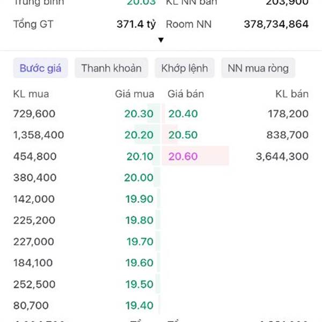The image size is (322, 322).
Task: Switch to Thanh khoản tab
Action: coord(111,68)
